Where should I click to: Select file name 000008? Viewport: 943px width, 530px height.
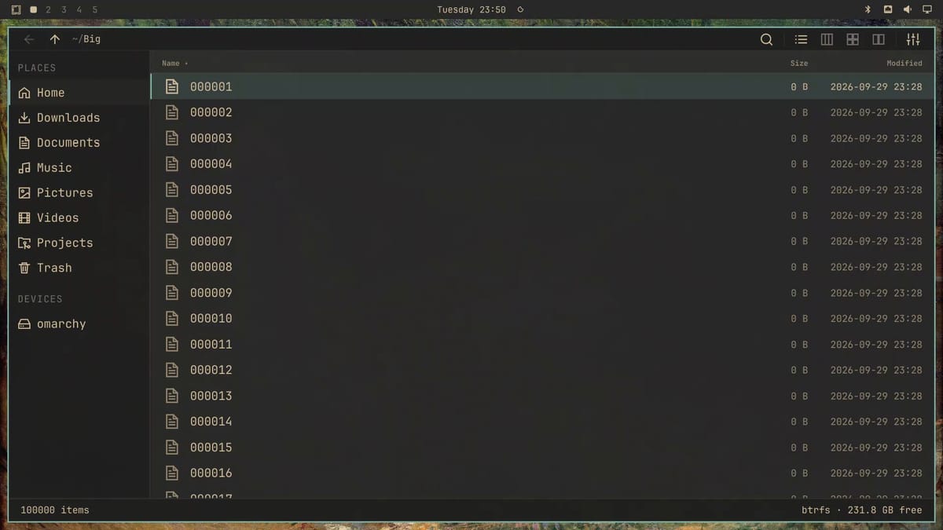(211, 267)
